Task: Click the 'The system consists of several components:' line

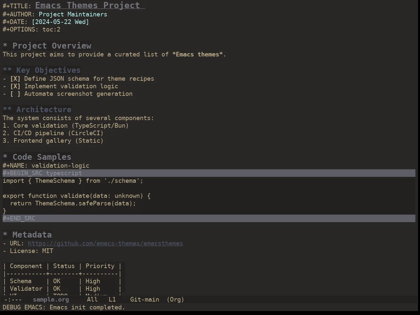Action: [78, 118]
